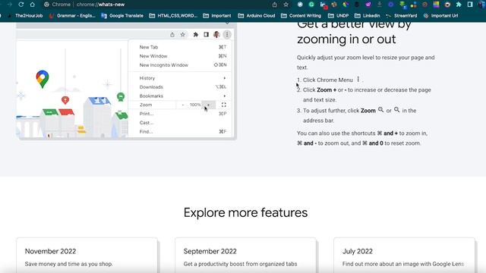Expand the HTML,CSS,WORD... bookmark folder
Viewport: 486px width, 273px height.
173,15
